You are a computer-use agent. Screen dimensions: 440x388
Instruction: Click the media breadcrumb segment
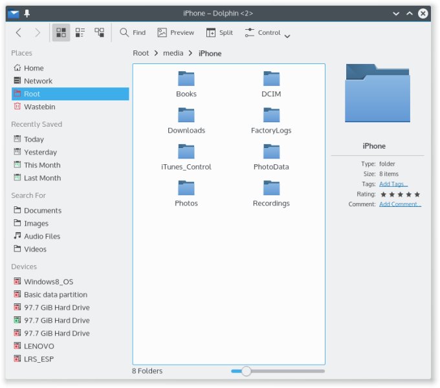[x=173, y=53]
